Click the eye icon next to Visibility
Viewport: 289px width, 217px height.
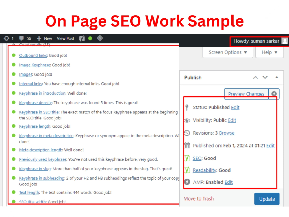point(187,120)
